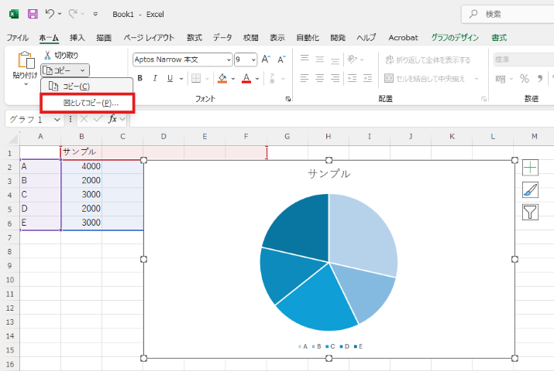The image size is (554, 371).
Task: Click 折り返して全体を表示する wrap text button
Action: point(428,60)
